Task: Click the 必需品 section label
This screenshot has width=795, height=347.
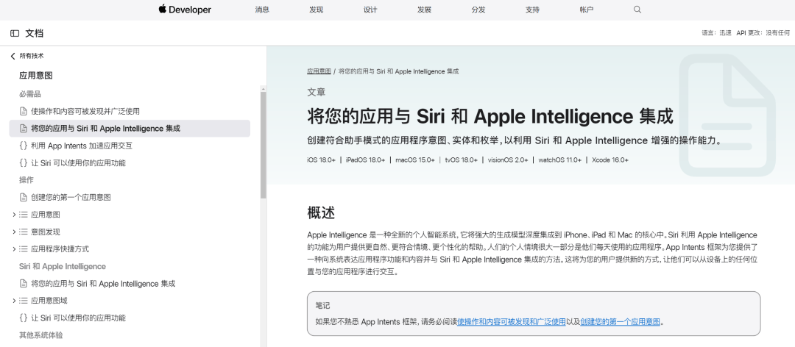Action: click(30, 94)
